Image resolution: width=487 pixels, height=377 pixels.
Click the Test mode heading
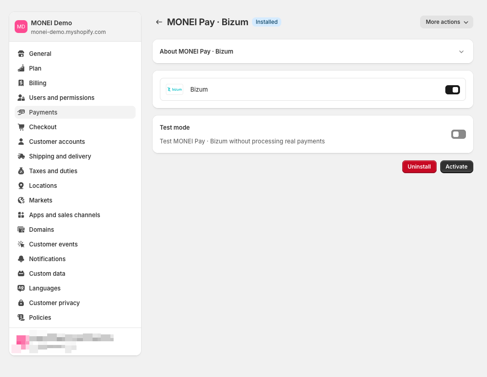coord(175,128)
